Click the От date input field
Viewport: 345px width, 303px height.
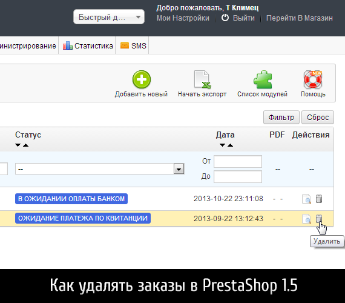point(238,162)
